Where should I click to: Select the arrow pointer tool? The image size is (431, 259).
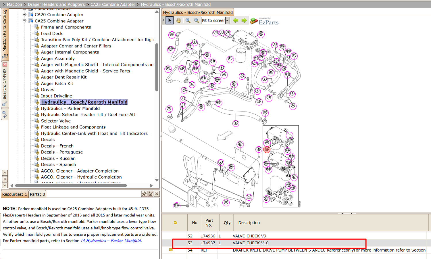[x=170, y=20]
